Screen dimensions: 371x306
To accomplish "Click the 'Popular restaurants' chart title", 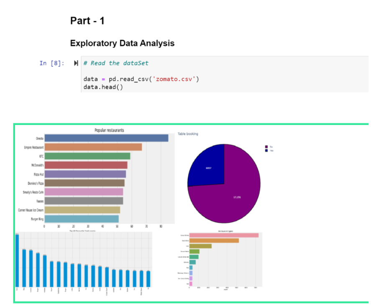I will [x=109, y=130].
